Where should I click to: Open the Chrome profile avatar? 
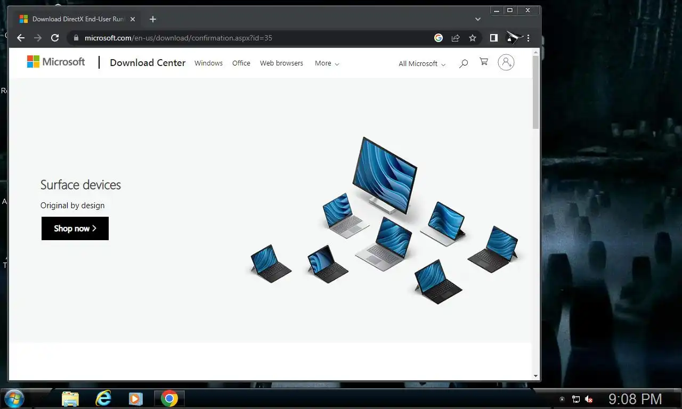(512, 38)
